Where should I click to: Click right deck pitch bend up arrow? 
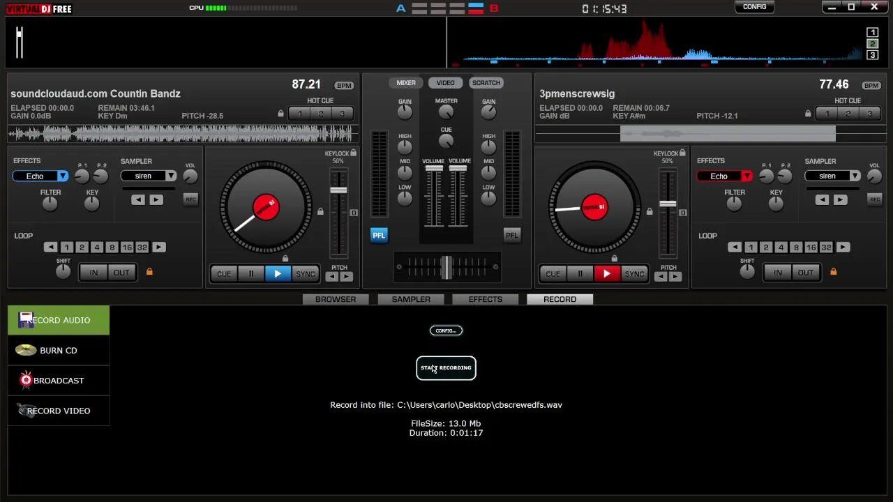[x=675, y=277]
